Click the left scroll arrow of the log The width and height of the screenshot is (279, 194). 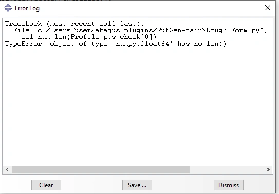[x=7, y=170]
